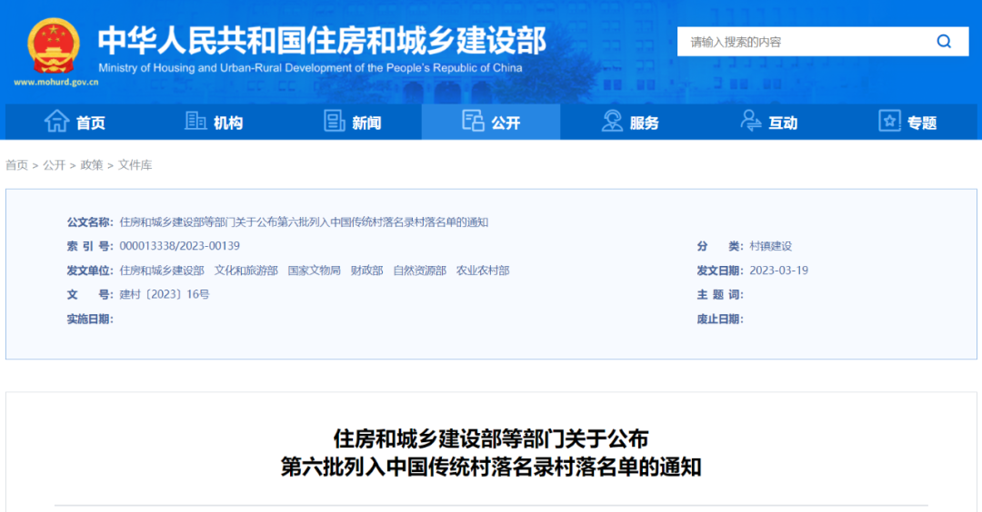Viewport: 982px width, 512px height.
Task: Click the www.mohurd.gov.cn site address
Action: click(x=55, y=82)
